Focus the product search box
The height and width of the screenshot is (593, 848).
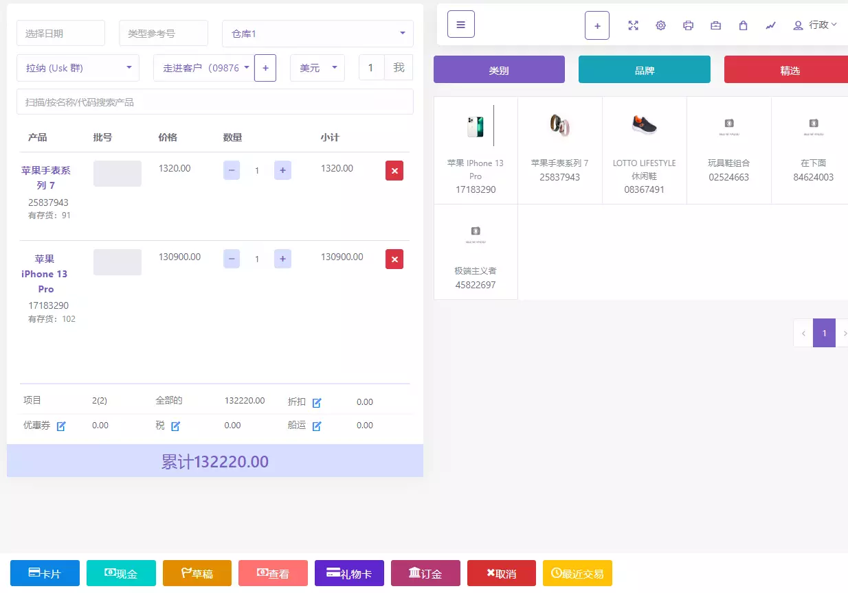(215, 102)
